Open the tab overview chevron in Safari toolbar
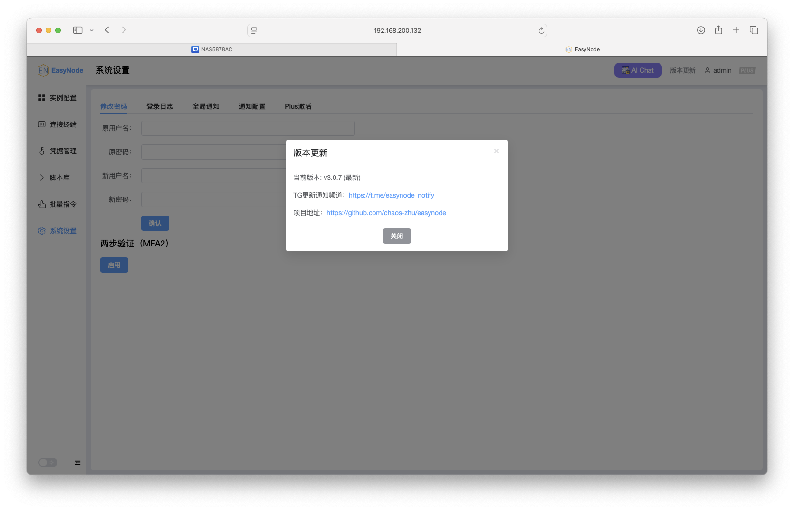This screenshot has width=794, height=510. 92,30
